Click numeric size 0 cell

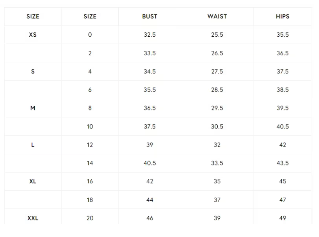[x=90, y=35]
